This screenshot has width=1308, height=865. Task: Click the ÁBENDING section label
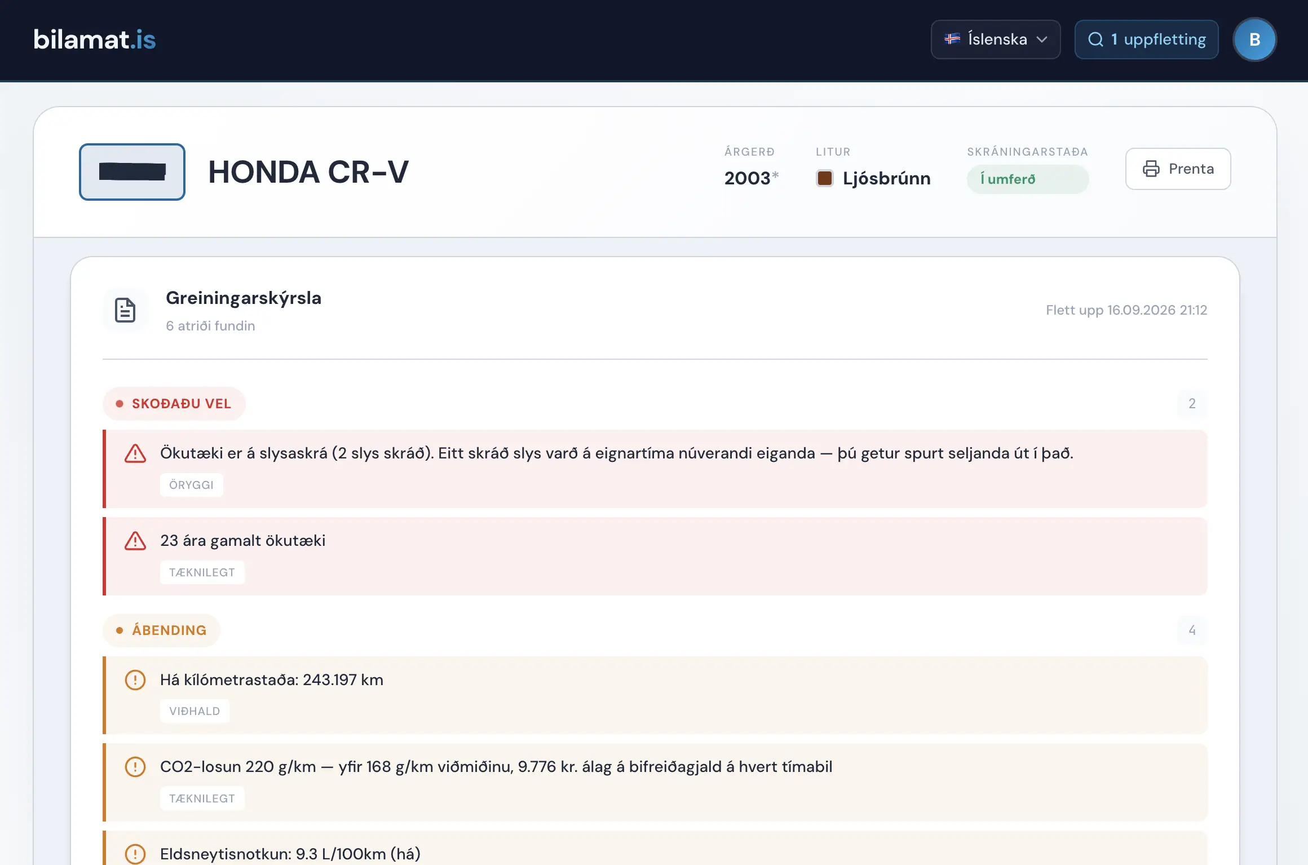162,630
